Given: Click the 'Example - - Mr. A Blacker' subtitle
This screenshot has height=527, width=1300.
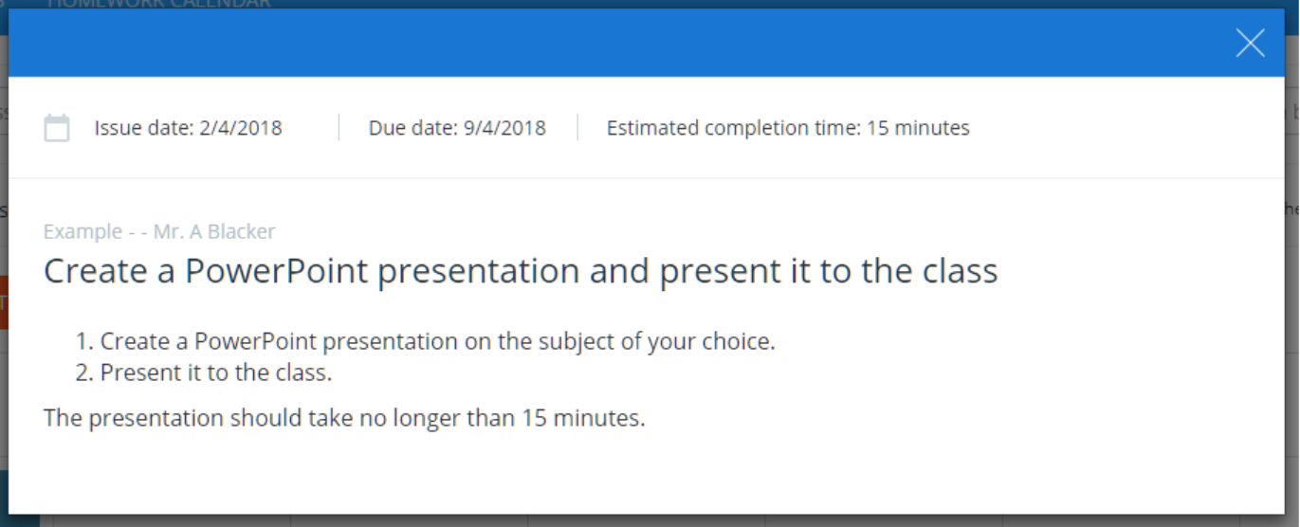Looking at the screenshot, I should click(159, 231).
